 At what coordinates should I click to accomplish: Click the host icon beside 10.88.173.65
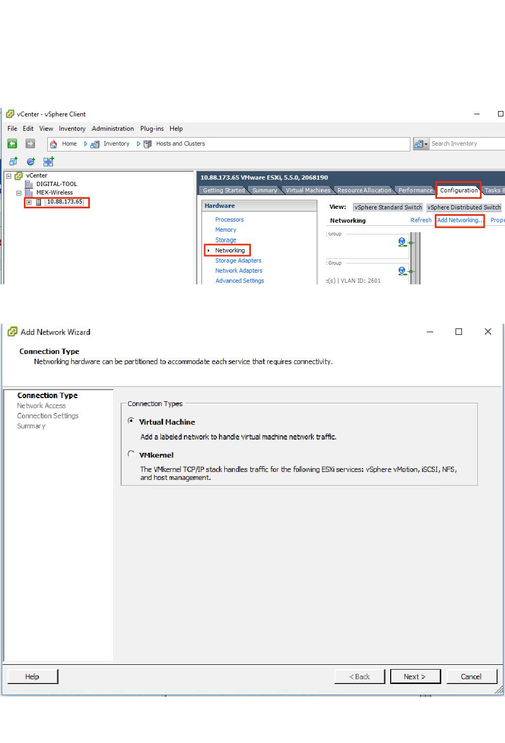[38, 202]
